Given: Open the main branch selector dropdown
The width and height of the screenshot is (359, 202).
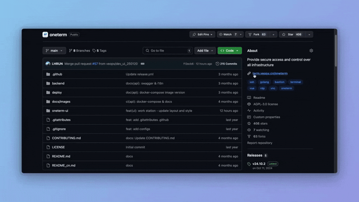Looking at the screenshot, I should pyautogui.click(x=54, y=51).
